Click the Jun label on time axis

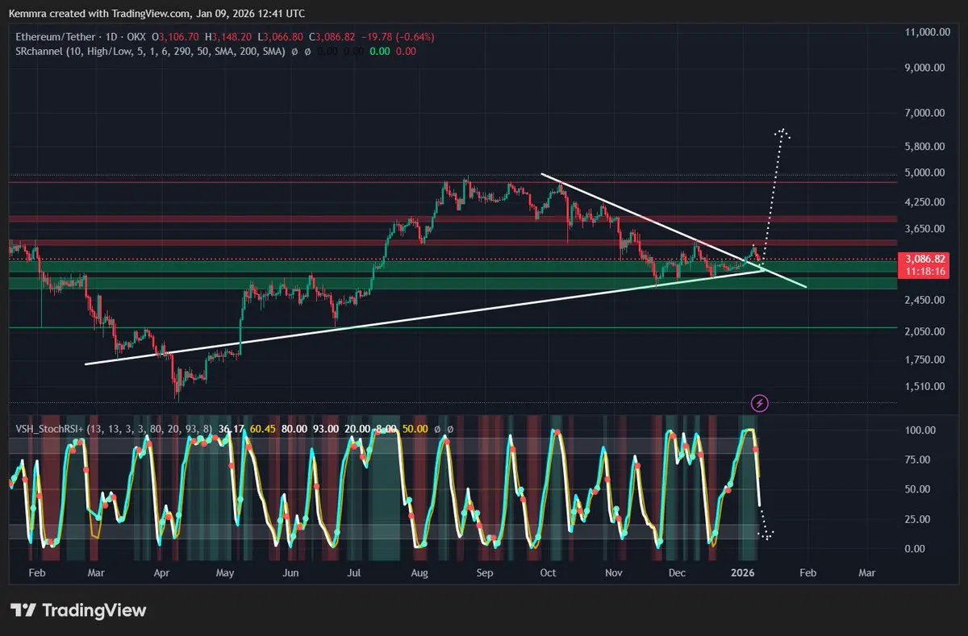pyautogui.click(x=291, y=572)
